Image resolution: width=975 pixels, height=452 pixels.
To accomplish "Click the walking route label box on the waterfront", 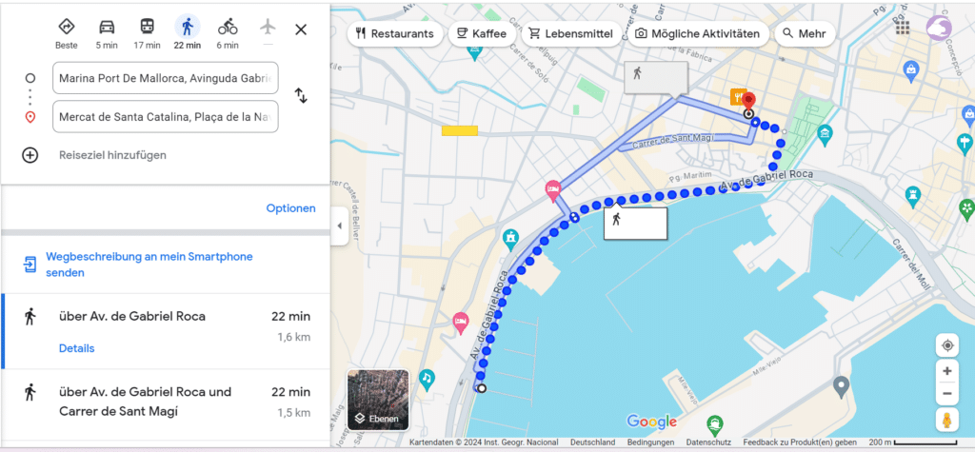I will [635, 224].
